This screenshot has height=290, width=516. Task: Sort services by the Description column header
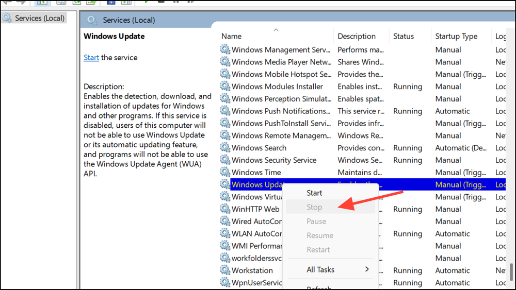[x=357, y=36]
